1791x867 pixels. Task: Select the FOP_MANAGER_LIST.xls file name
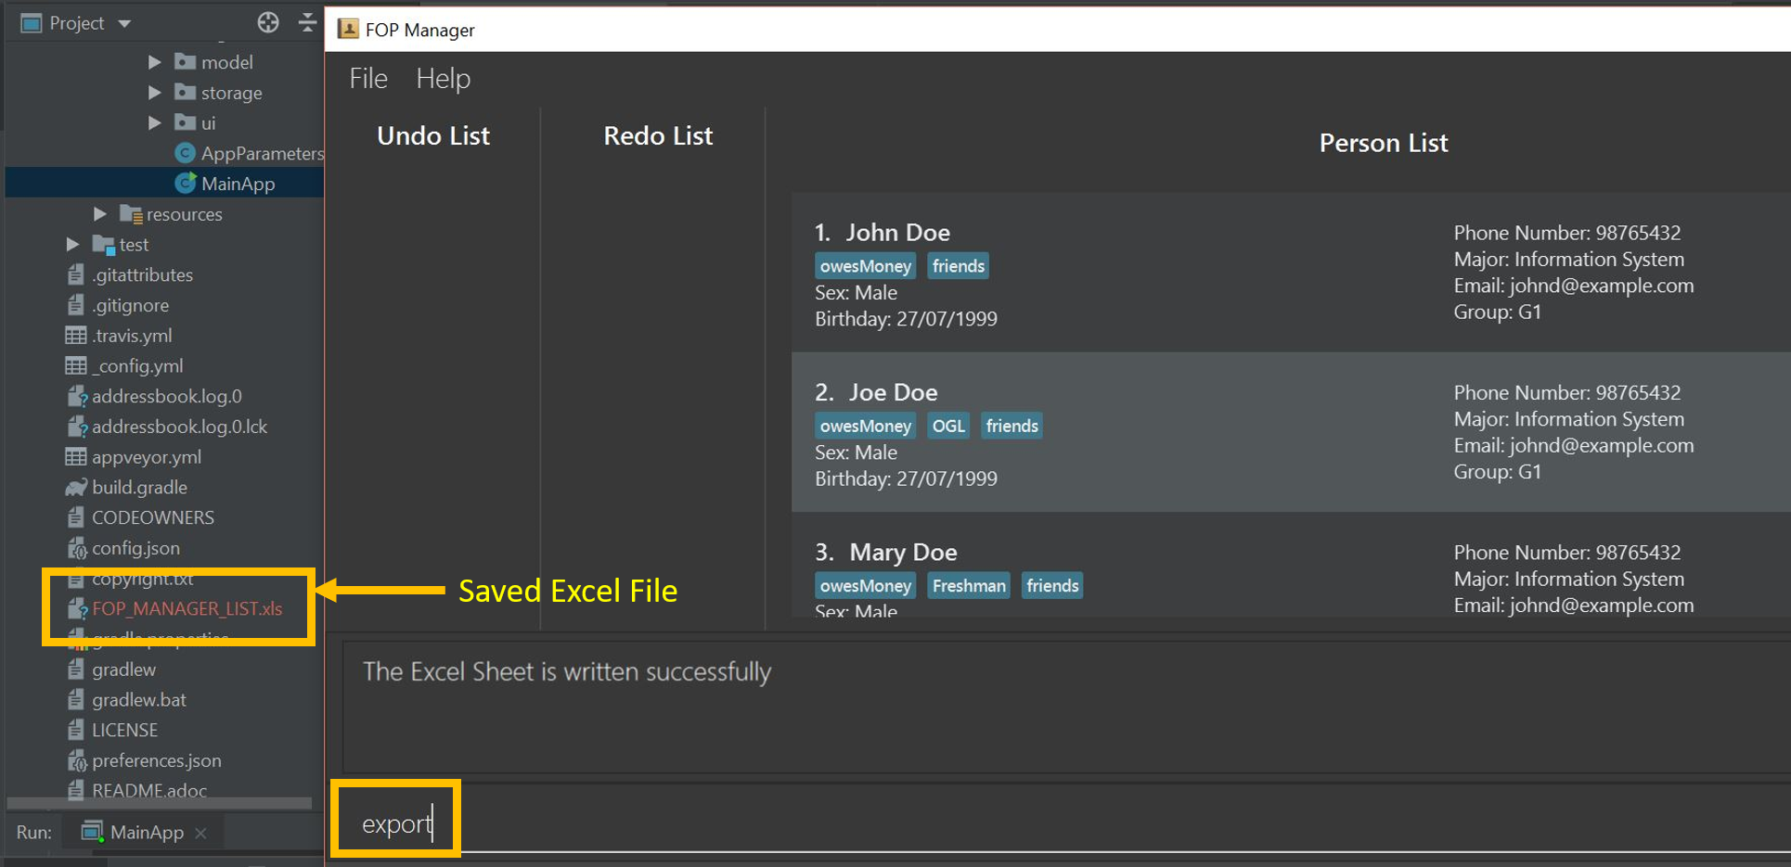(x=187, y=609)
